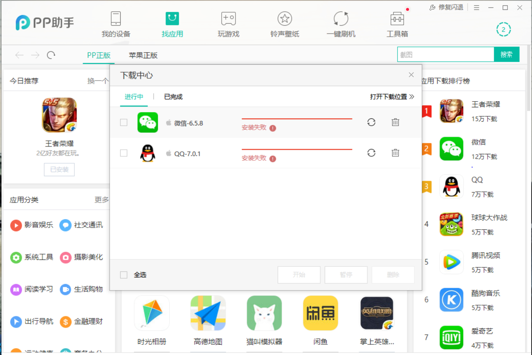This screenshot has height=355, width=532.
Task: Tick the checkbox for 微信-6.5.8
Action: pyautogui.click(x=123, y=122)
